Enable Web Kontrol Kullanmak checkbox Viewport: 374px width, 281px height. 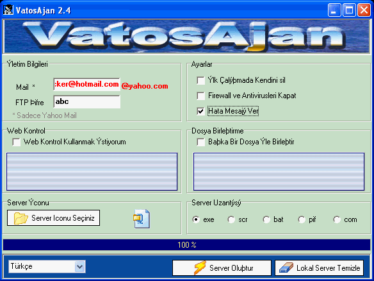16,142
